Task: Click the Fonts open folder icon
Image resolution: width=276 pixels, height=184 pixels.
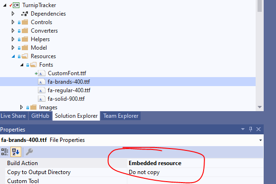Action: click(33, 64)
